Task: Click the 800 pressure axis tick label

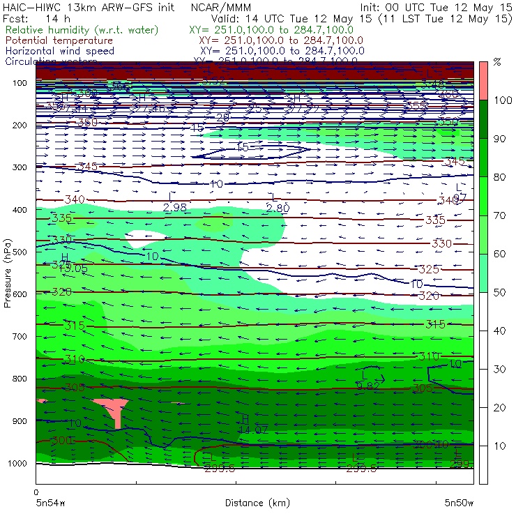Action: pos(20,379)
